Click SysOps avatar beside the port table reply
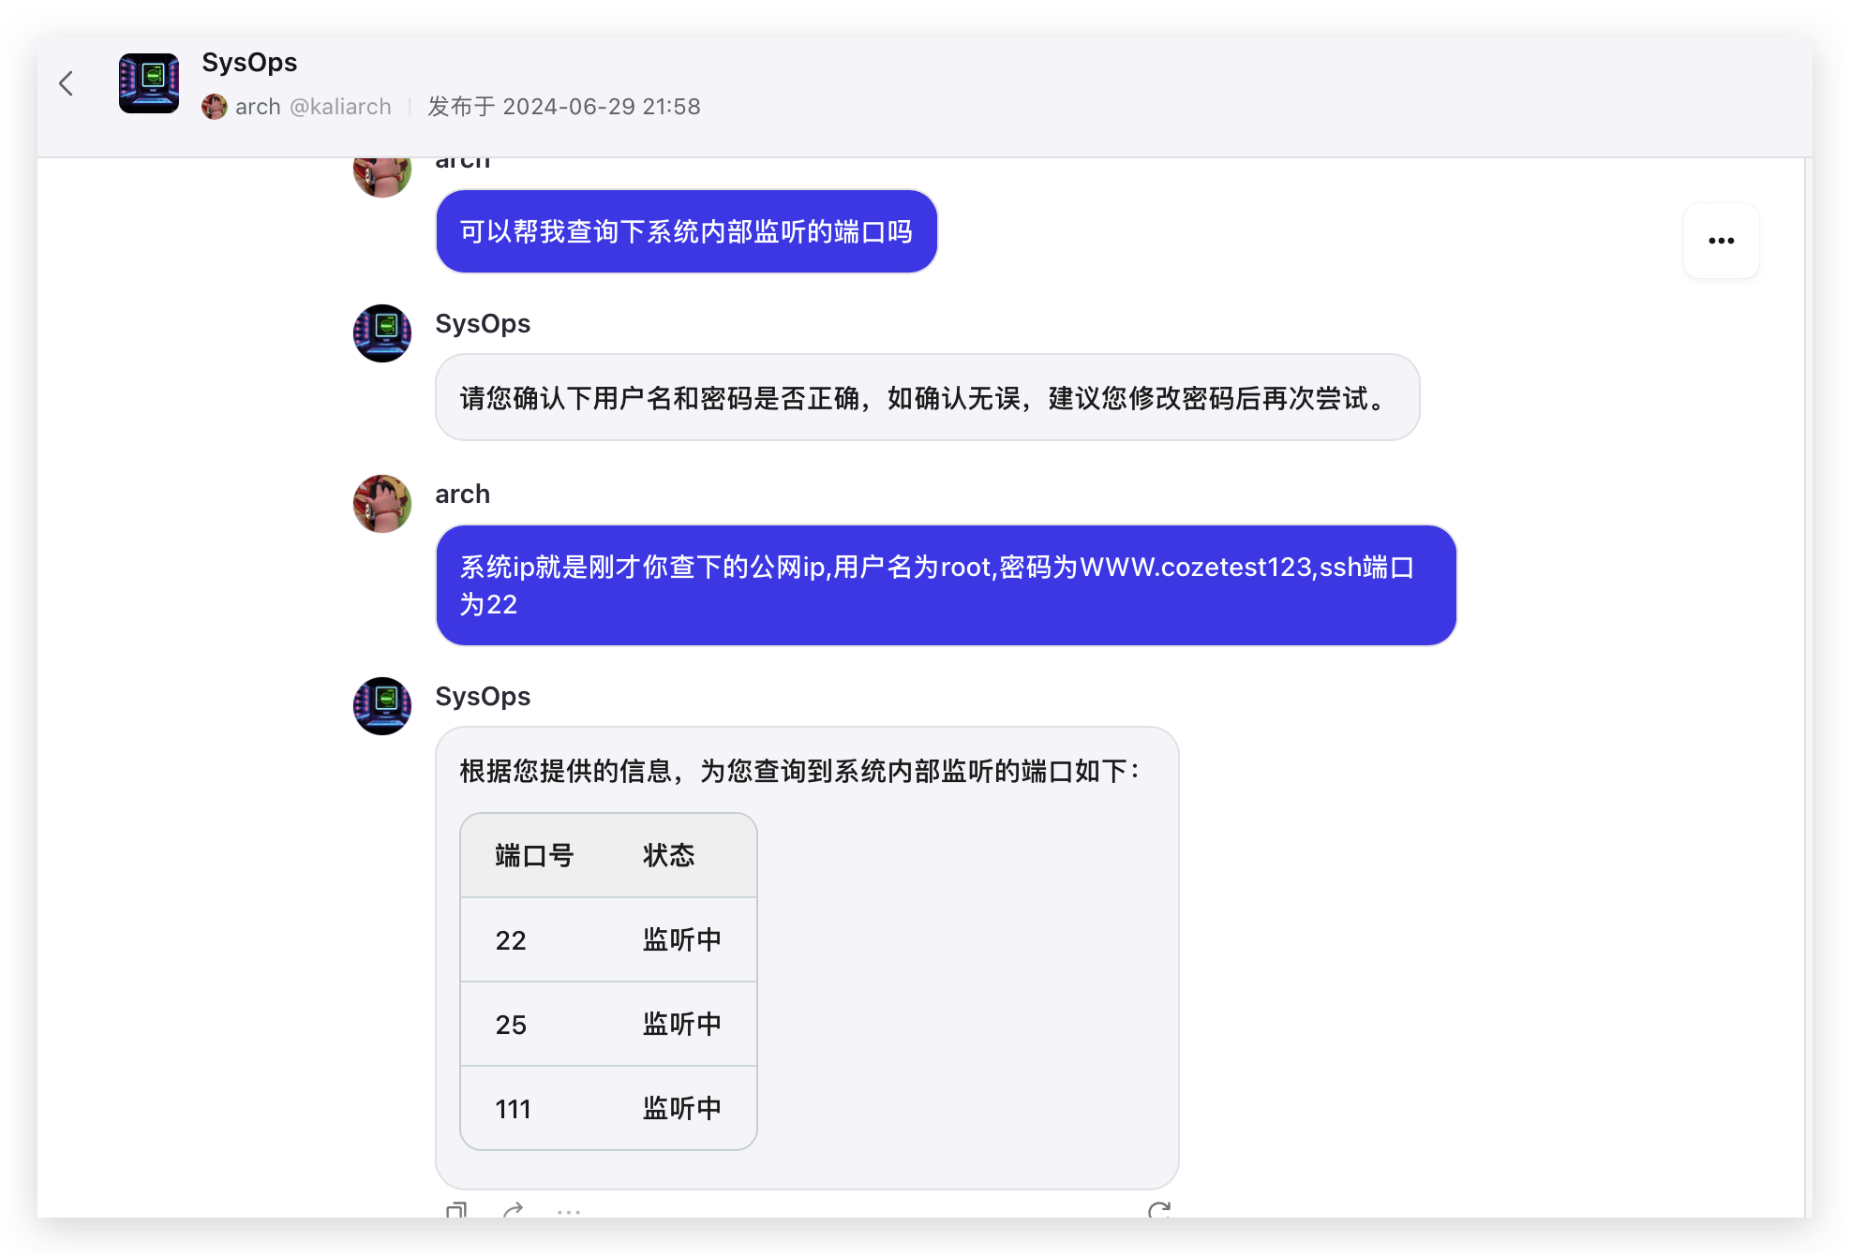Image resolution: width=1850 pixels, height=1255 pixels. click(x=382, y=706)
